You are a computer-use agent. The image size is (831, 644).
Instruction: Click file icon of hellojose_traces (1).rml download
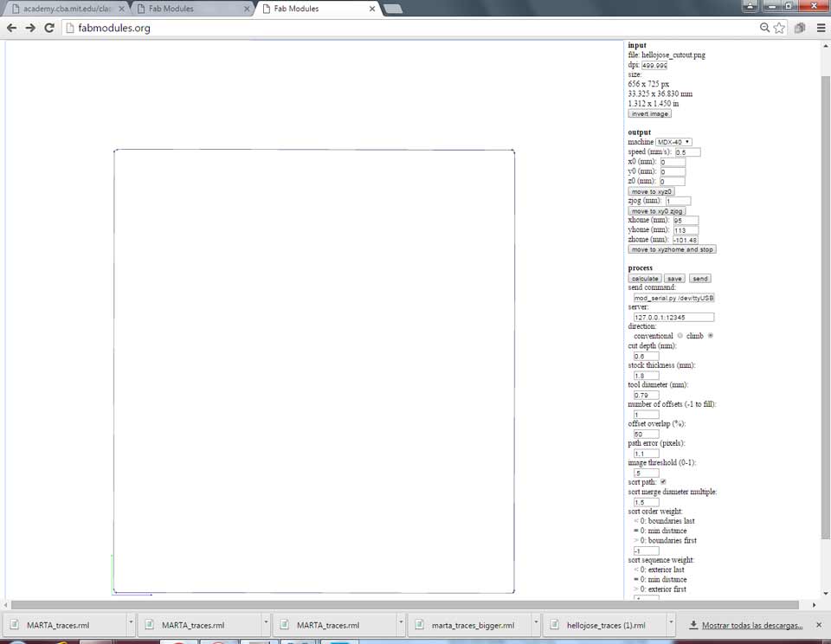coord(554,625)
